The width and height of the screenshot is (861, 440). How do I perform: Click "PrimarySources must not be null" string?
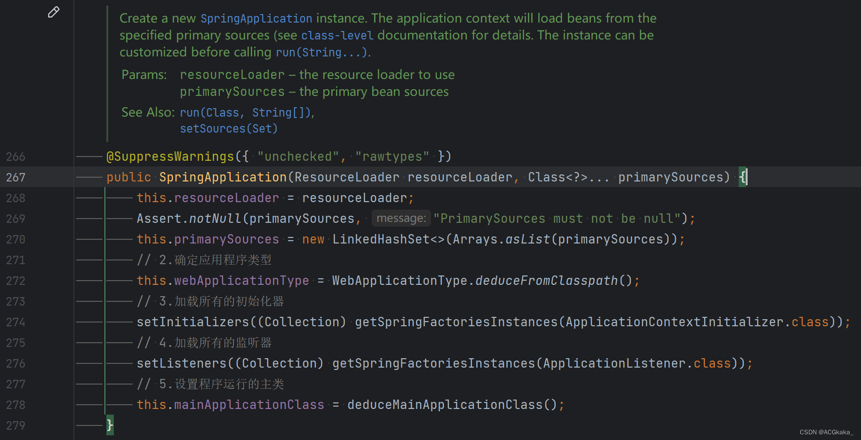(x=557, y=219)
